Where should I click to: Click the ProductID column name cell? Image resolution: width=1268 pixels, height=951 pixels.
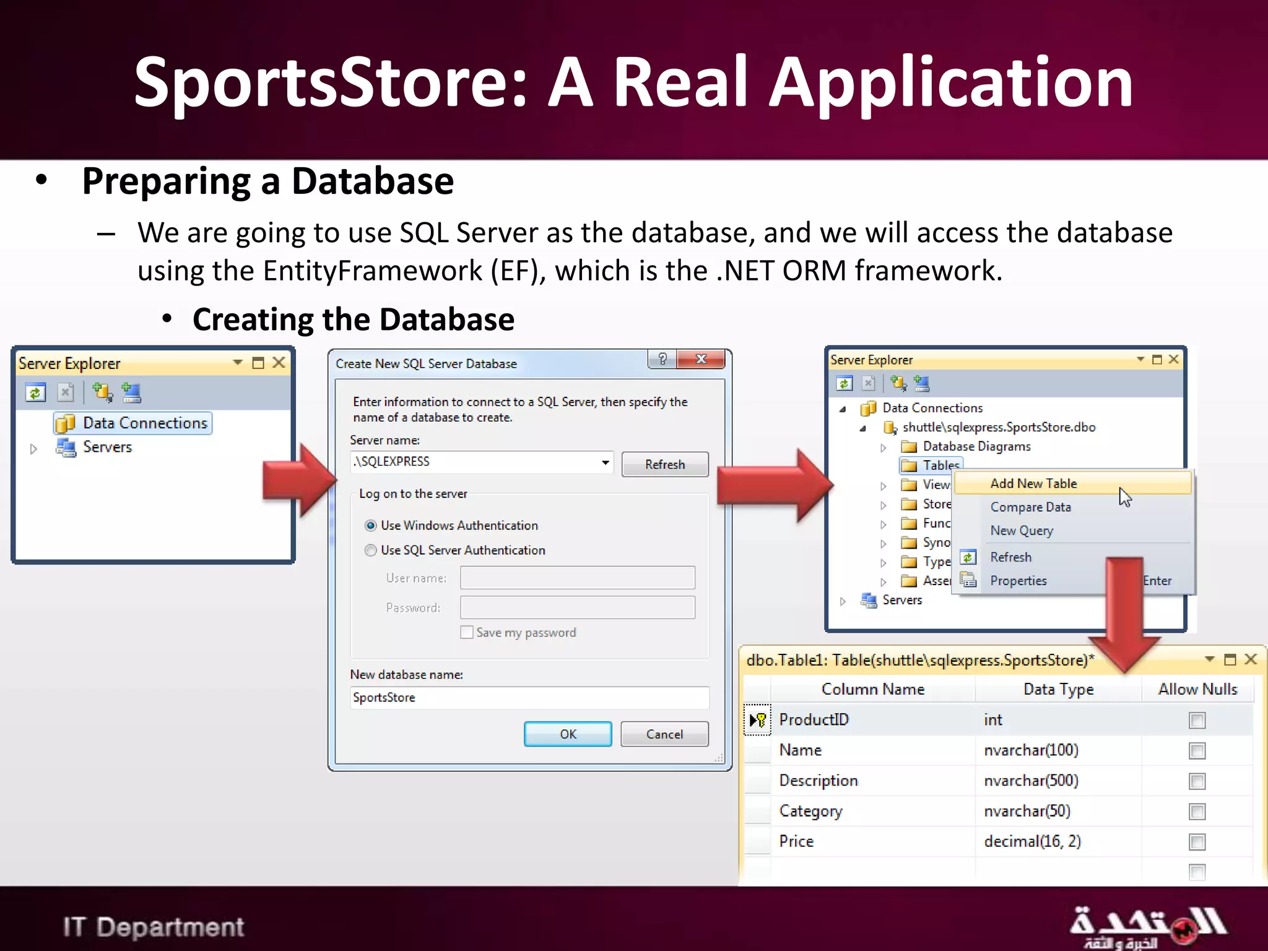click(x=873, y=720)
